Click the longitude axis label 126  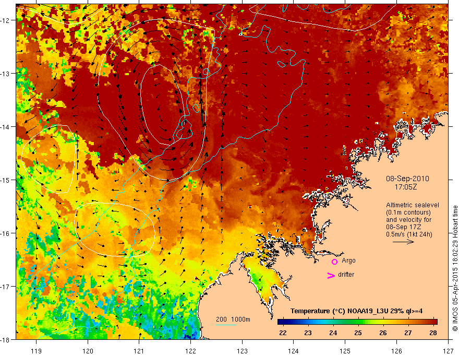tap(396, 351)
